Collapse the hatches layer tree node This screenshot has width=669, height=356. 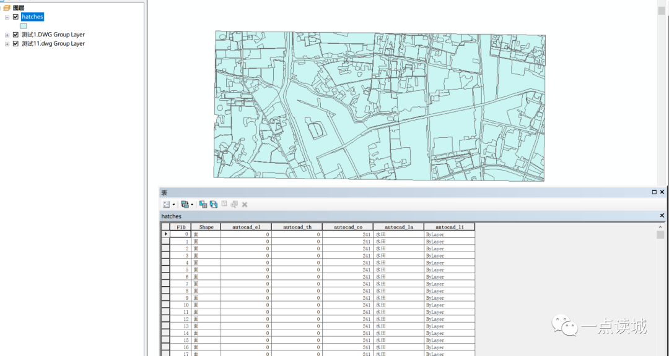pyautogui.click(x=7, y=17)
